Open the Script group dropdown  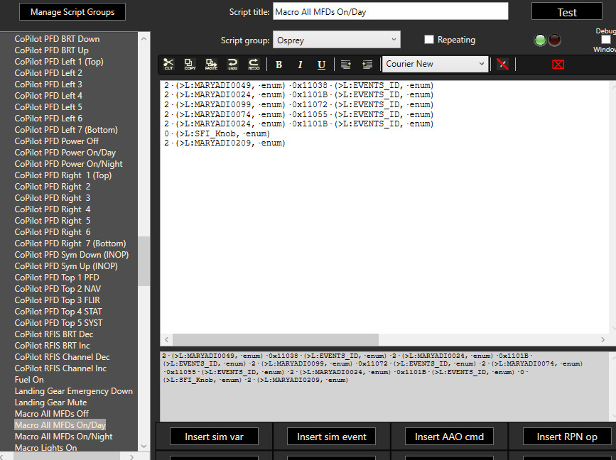click(x=393, y=39)
